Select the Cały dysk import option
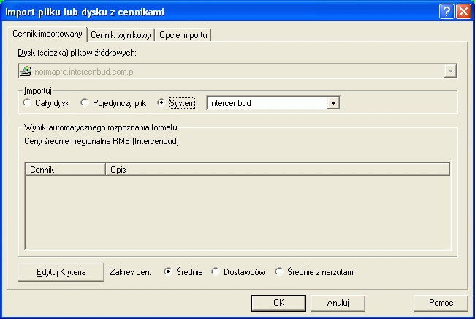 pyautogui.click(x=28, y=103)
